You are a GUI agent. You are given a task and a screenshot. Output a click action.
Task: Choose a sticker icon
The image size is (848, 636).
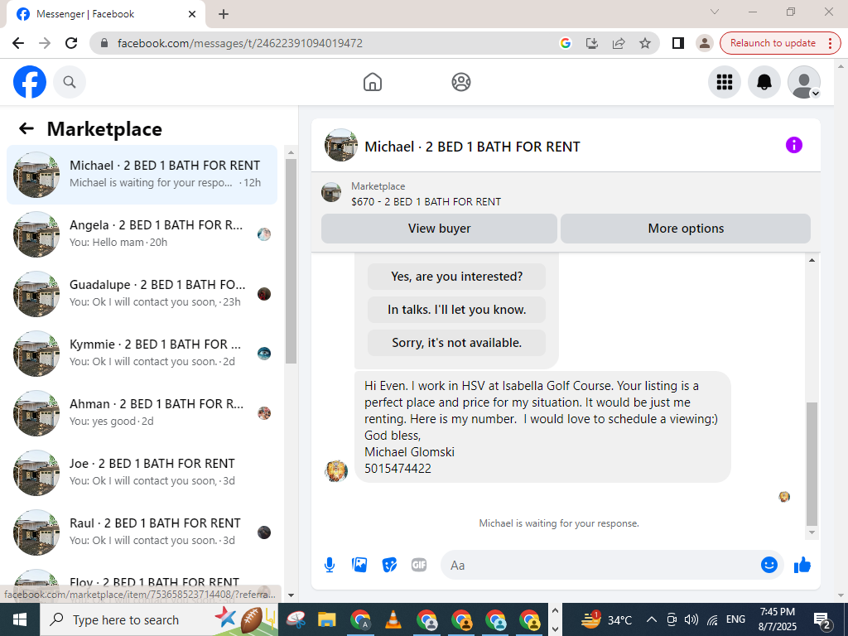[389, 565]
